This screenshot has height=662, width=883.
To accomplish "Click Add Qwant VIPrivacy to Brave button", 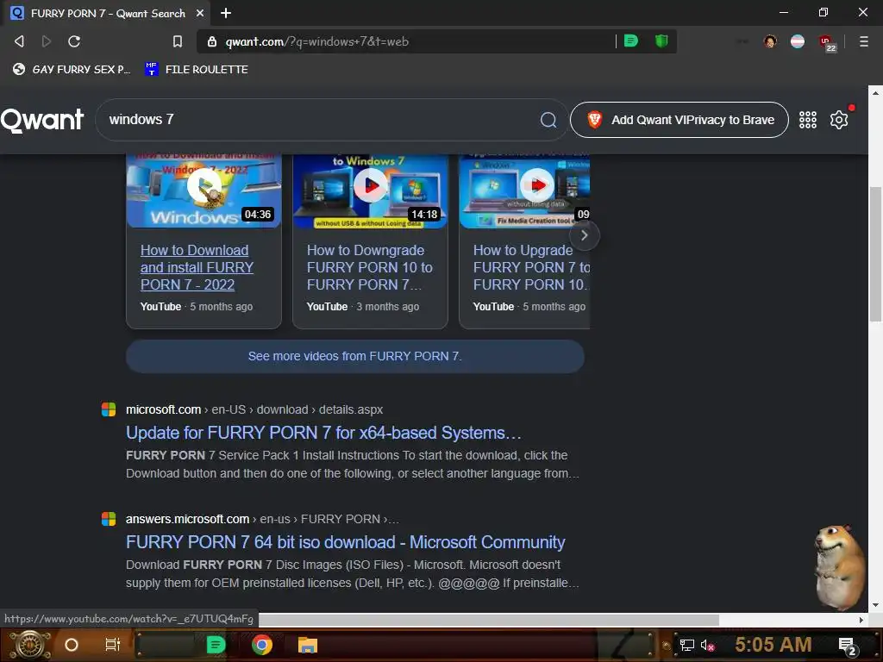I will 679,119.
